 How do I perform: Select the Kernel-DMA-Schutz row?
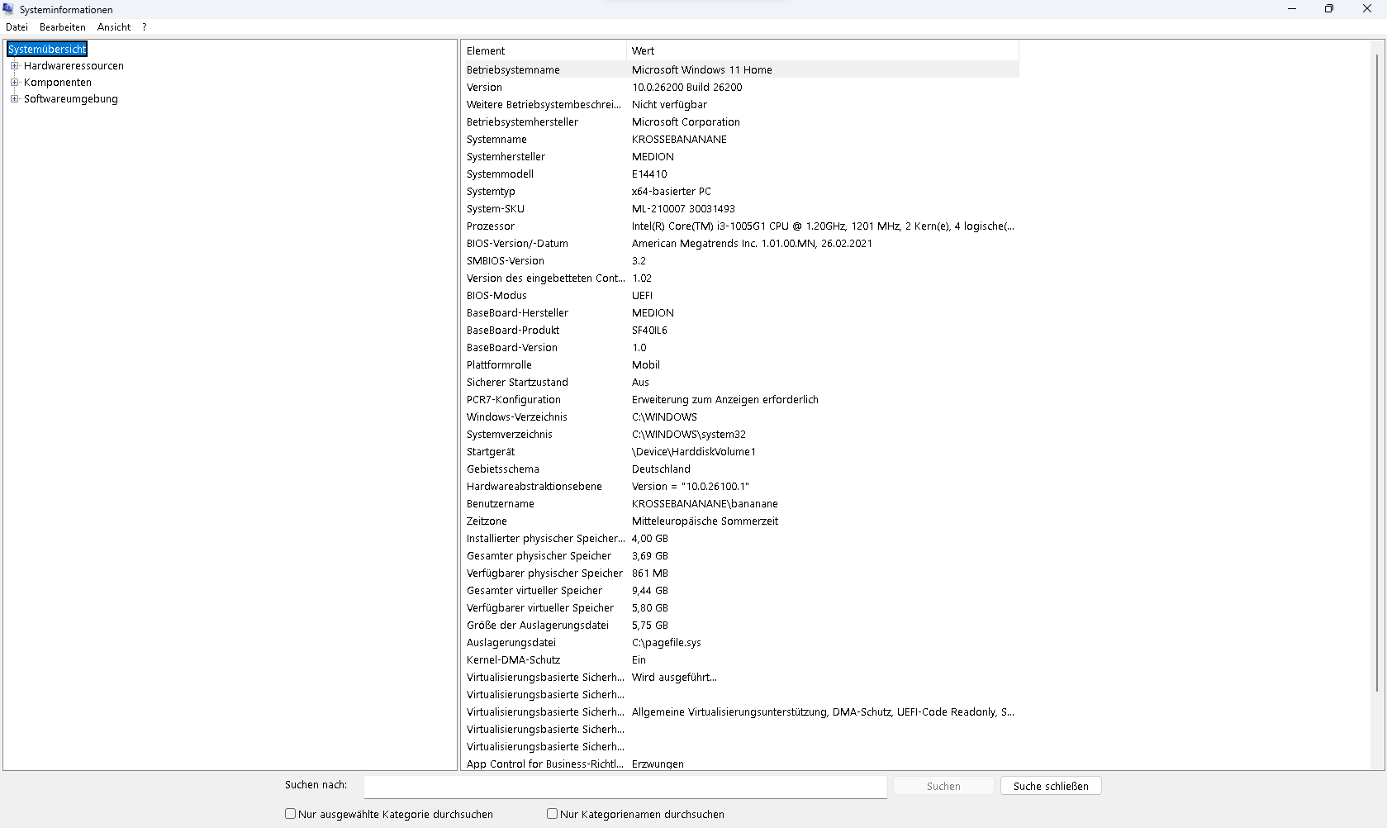740,660
